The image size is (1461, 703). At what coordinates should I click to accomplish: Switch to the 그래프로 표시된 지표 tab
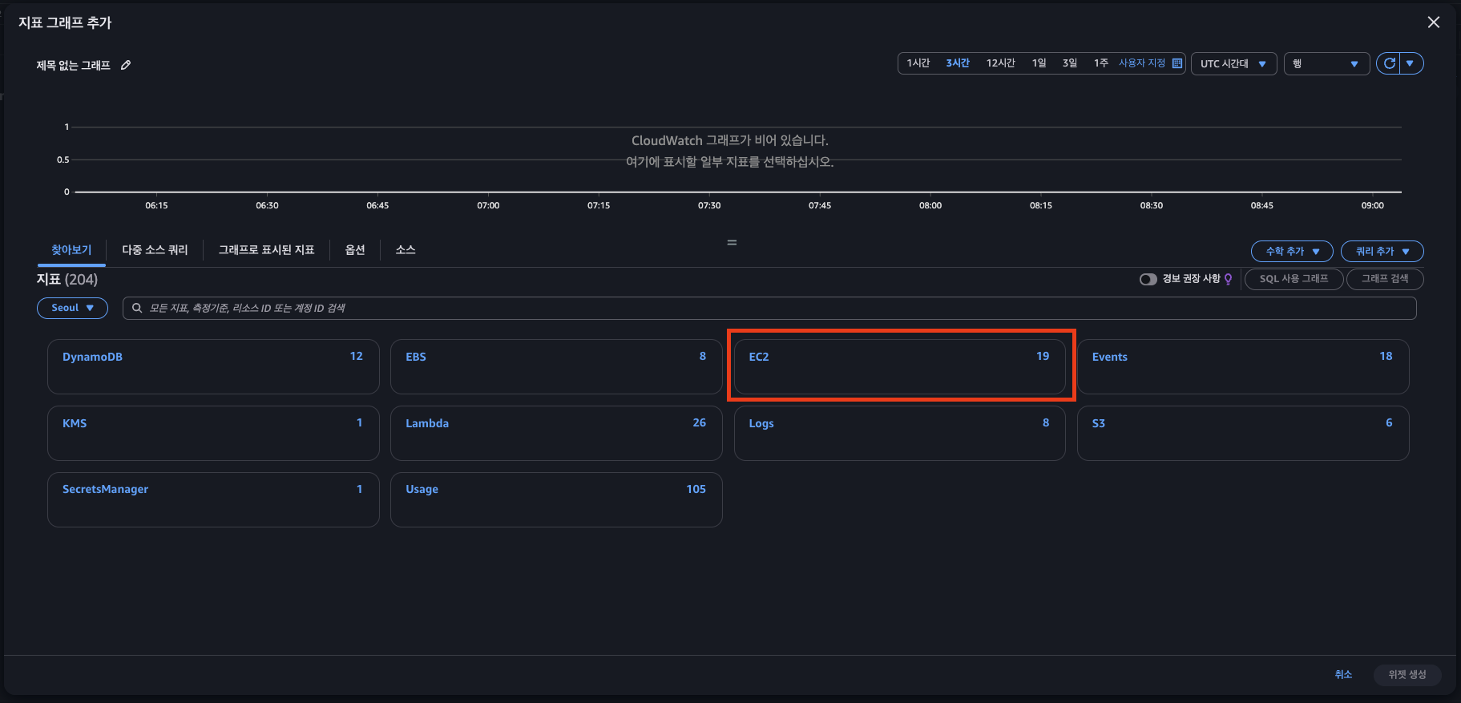pyautogui.click(x=267, y=250)
